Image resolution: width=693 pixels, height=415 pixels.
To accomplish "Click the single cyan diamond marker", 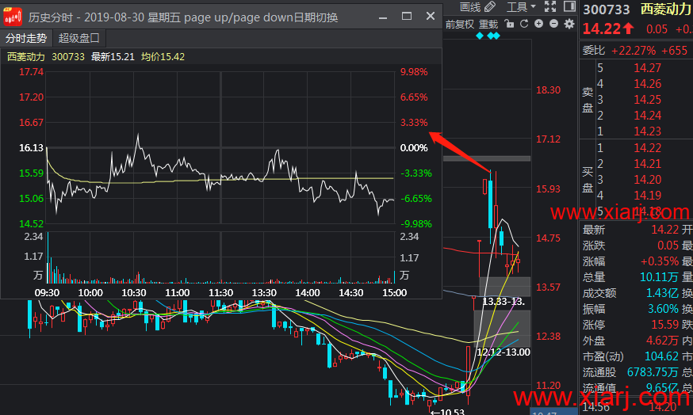I will (480, 36).
